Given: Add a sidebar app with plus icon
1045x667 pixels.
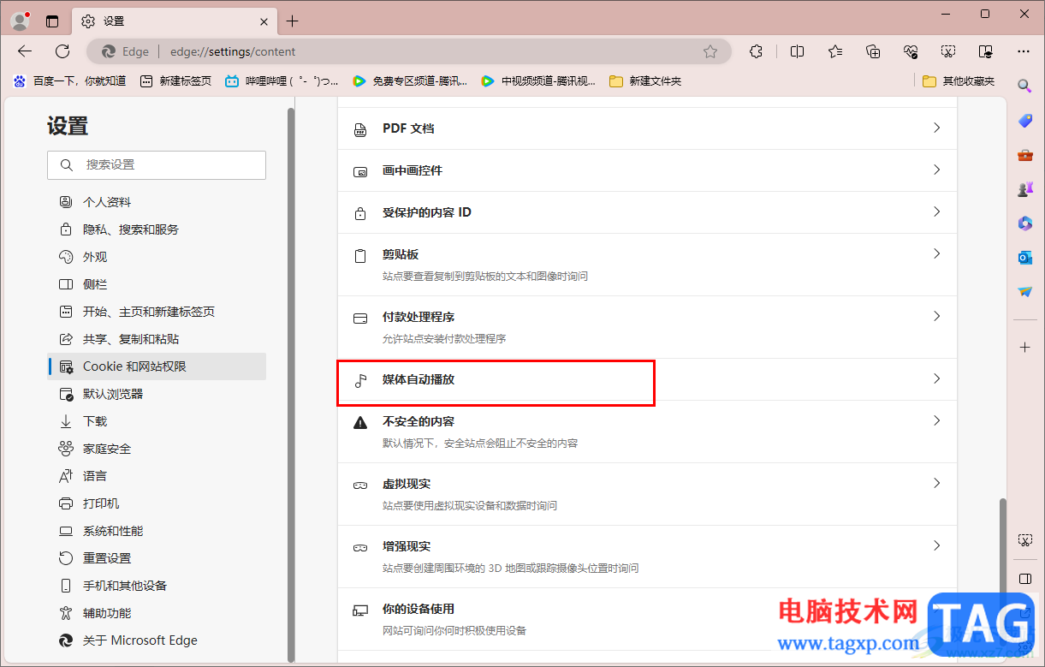Looking at the screenshot, I should click(1024, 347).
